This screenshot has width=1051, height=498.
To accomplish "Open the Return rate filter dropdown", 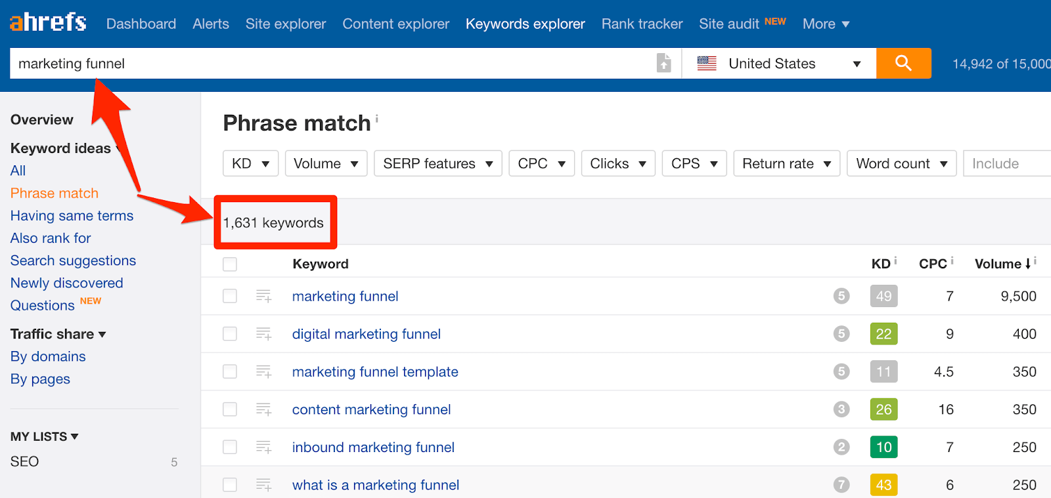I will (787, 163).
